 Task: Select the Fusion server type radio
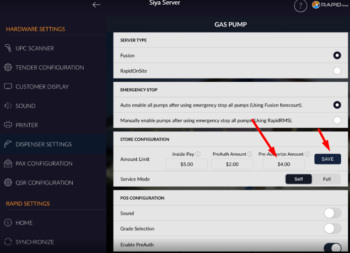point(337,56)
